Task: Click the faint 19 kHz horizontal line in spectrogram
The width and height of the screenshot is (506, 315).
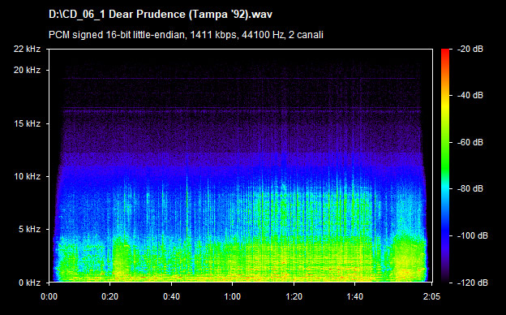Action: tap(242, 79)
